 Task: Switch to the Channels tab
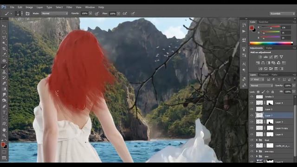click(264, 75)
